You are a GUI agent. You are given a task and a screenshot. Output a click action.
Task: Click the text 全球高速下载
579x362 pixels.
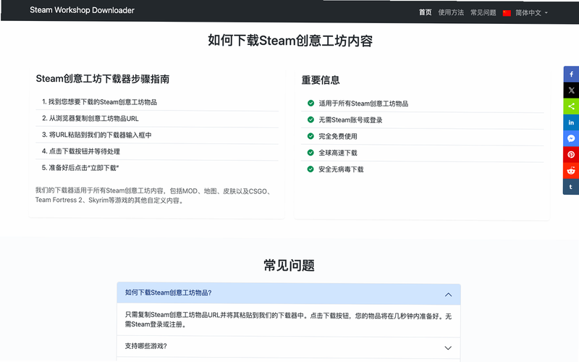coord(338,153)
